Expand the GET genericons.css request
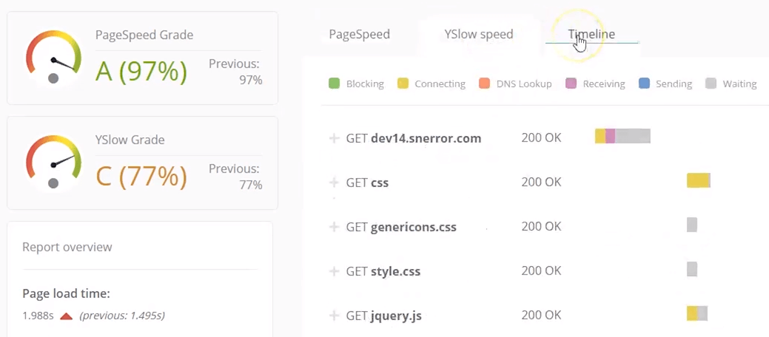The width and height of the screenshot is (769, 337). 334,227
